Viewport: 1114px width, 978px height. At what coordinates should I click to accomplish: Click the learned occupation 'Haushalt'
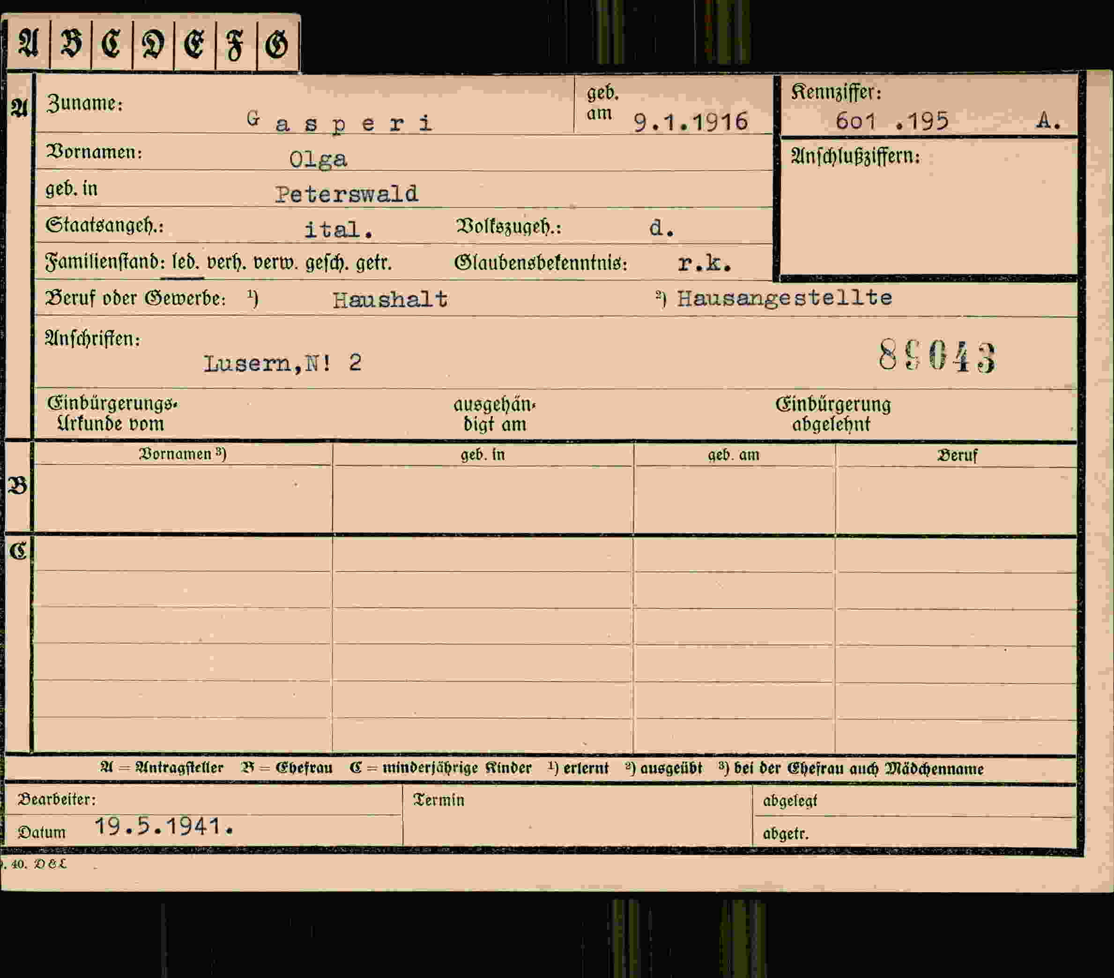point(390,299)
